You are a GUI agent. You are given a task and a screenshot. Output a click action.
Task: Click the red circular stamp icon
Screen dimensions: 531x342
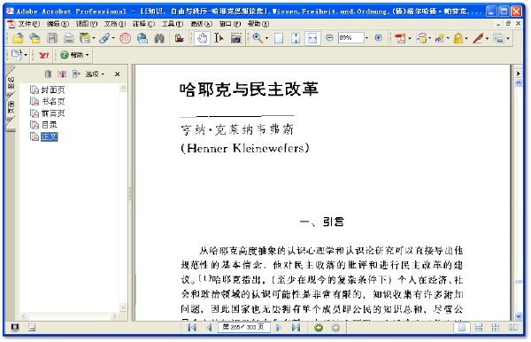pos(125,38)
